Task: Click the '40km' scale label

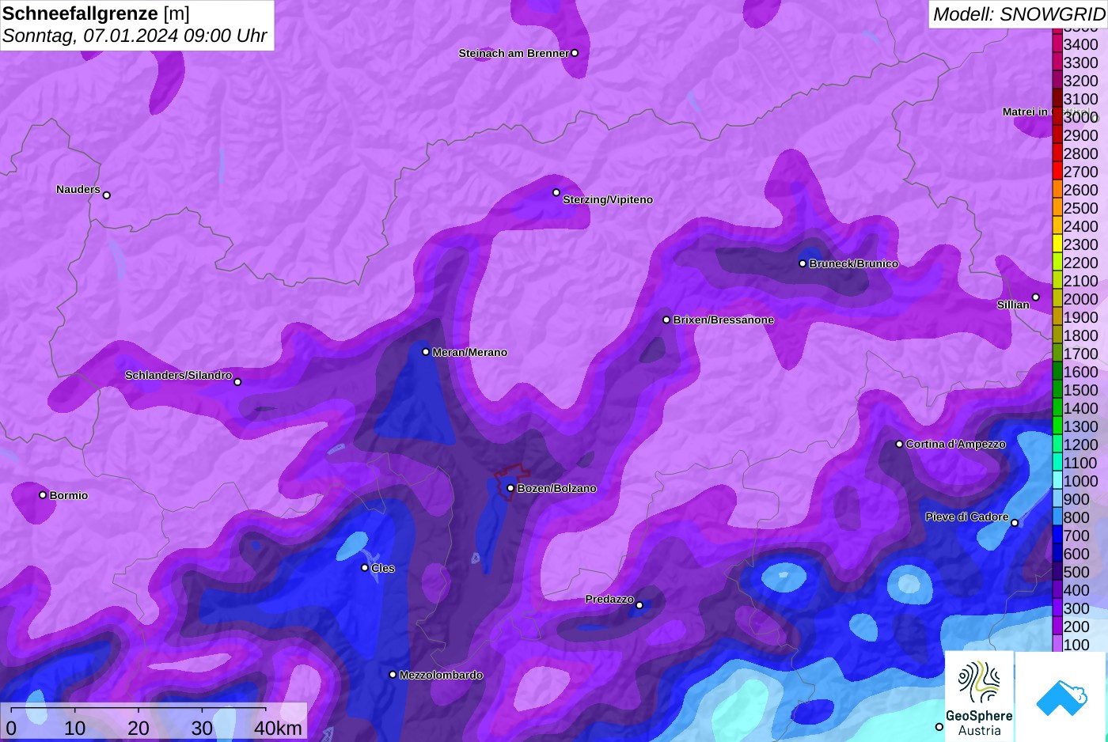Action: click(x=278, y=728)
